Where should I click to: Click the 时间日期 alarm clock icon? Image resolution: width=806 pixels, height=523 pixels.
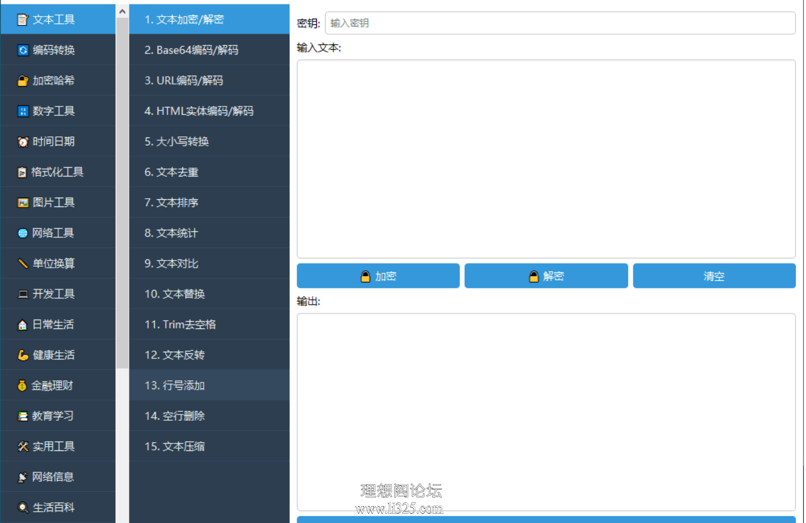23,142
